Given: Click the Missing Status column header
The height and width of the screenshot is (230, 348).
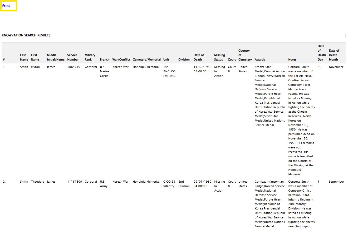Looking at the screenshot, I should [219, 57].
